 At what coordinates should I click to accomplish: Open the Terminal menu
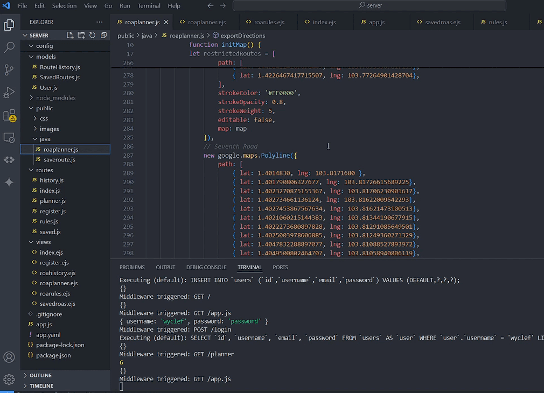click(149, 6)
